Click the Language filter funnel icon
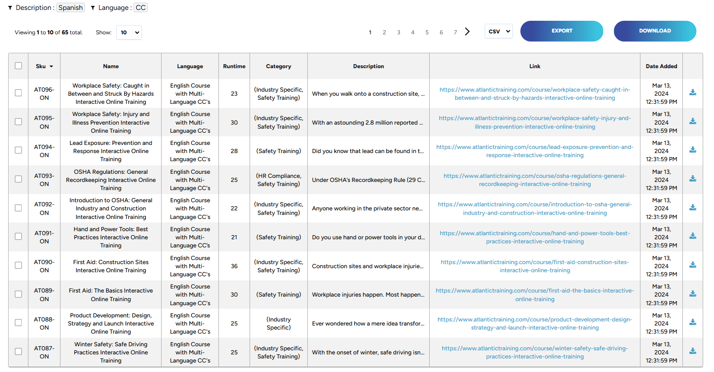The image size is (714, 372). (x=93, y=8)
